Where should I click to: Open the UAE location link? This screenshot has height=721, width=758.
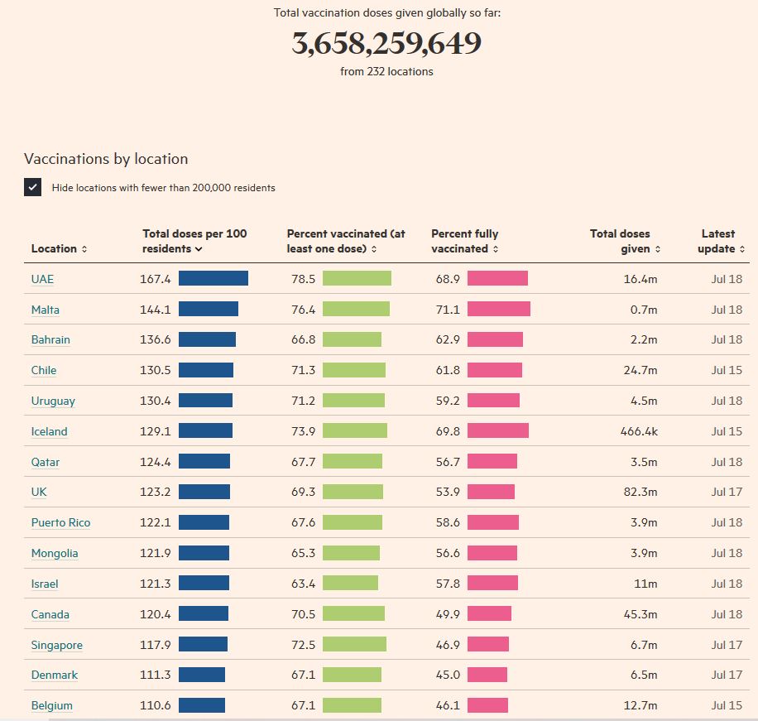point(42,279)
